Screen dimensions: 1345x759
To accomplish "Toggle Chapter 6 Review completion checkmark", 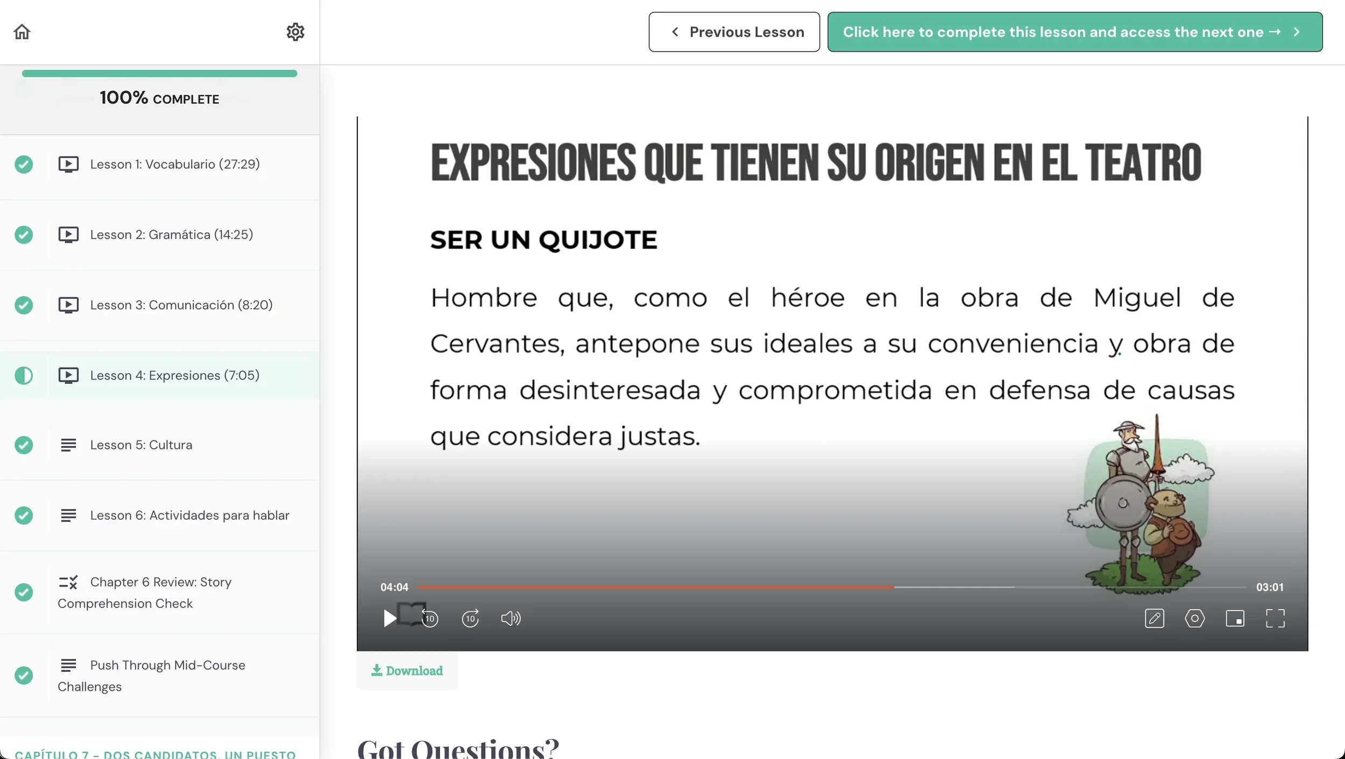I will click(24, 592).
